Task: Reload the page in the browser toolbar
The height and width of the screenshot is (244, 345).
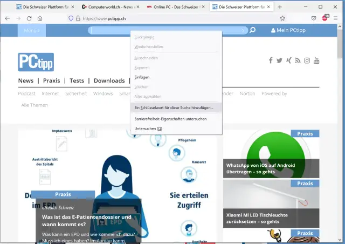Action: (29, 18)
